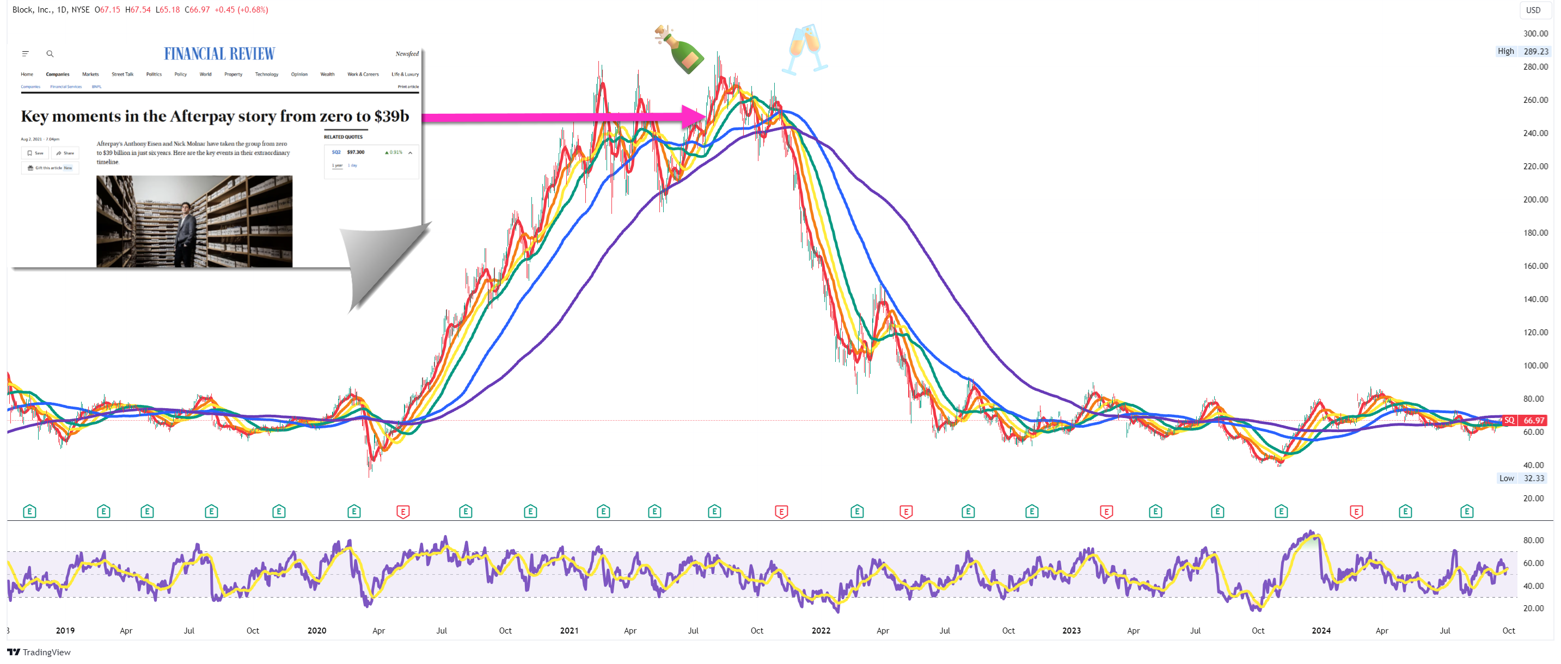
Task: Click the Newsfeed link
Action: click(x=407, y=54)
